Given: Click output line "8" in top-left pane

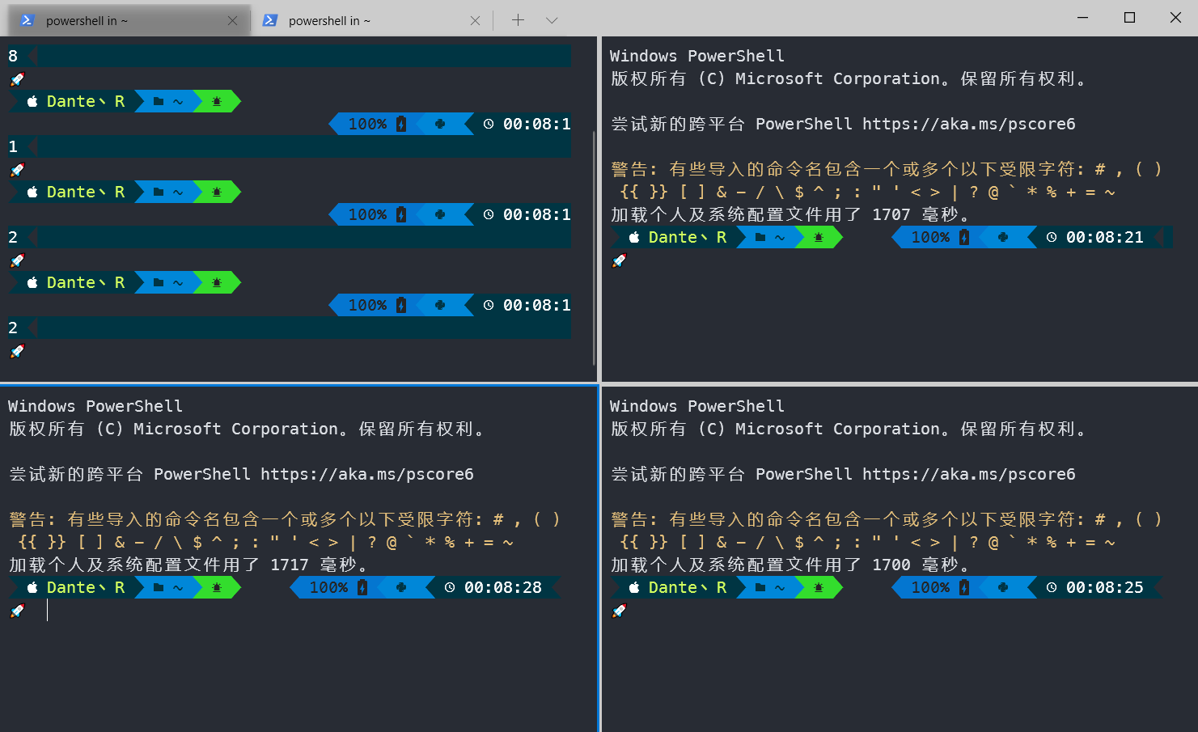Looking at the screenshot, I should coord(13,56).
